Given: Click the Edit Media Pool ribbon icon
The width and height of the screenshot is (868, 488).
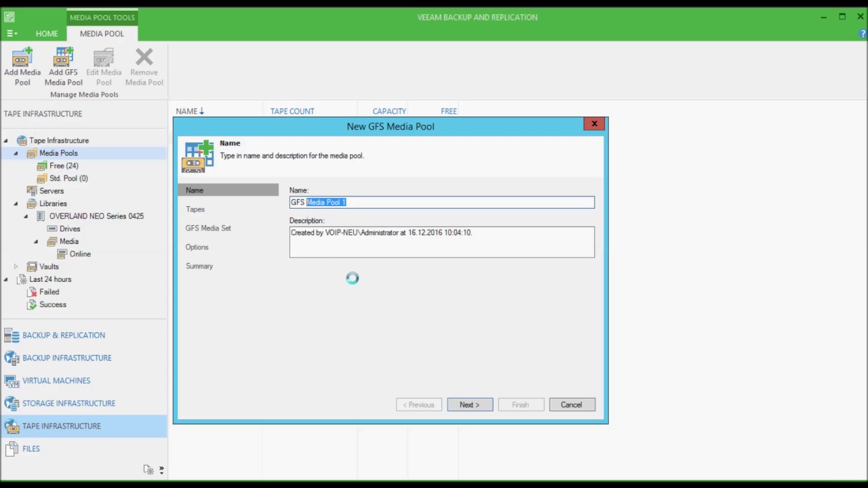Looking at the screenshot, I should point(103,56).
